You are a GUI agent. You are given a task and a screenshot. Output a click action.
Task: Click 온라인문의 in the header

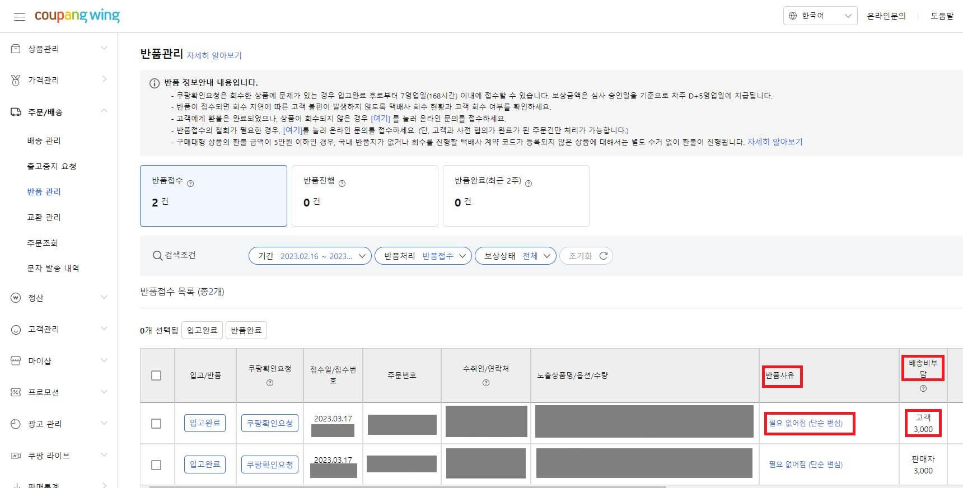point(886,16)
